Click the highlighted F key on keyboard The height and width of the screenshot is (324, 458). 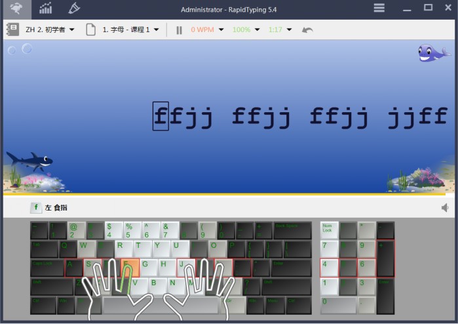pos(130,267)
